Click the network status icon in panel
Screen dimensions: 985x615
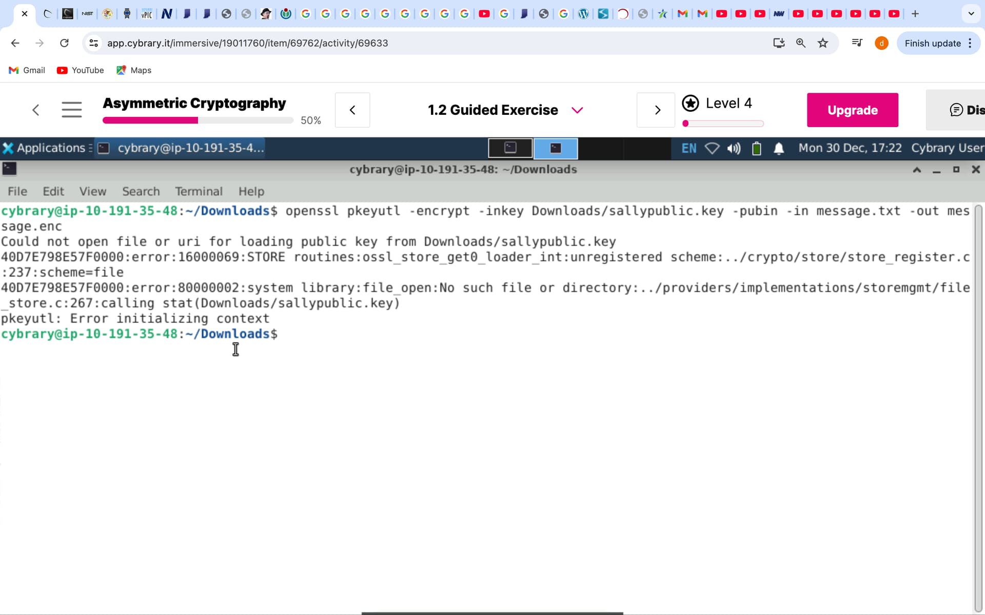click(712, 148)
